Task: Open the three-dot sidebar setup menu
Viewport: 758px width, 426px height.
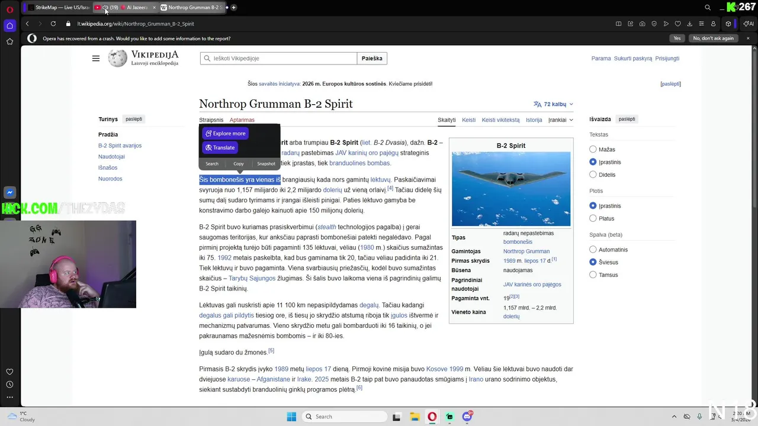Action: pos(9,397)
